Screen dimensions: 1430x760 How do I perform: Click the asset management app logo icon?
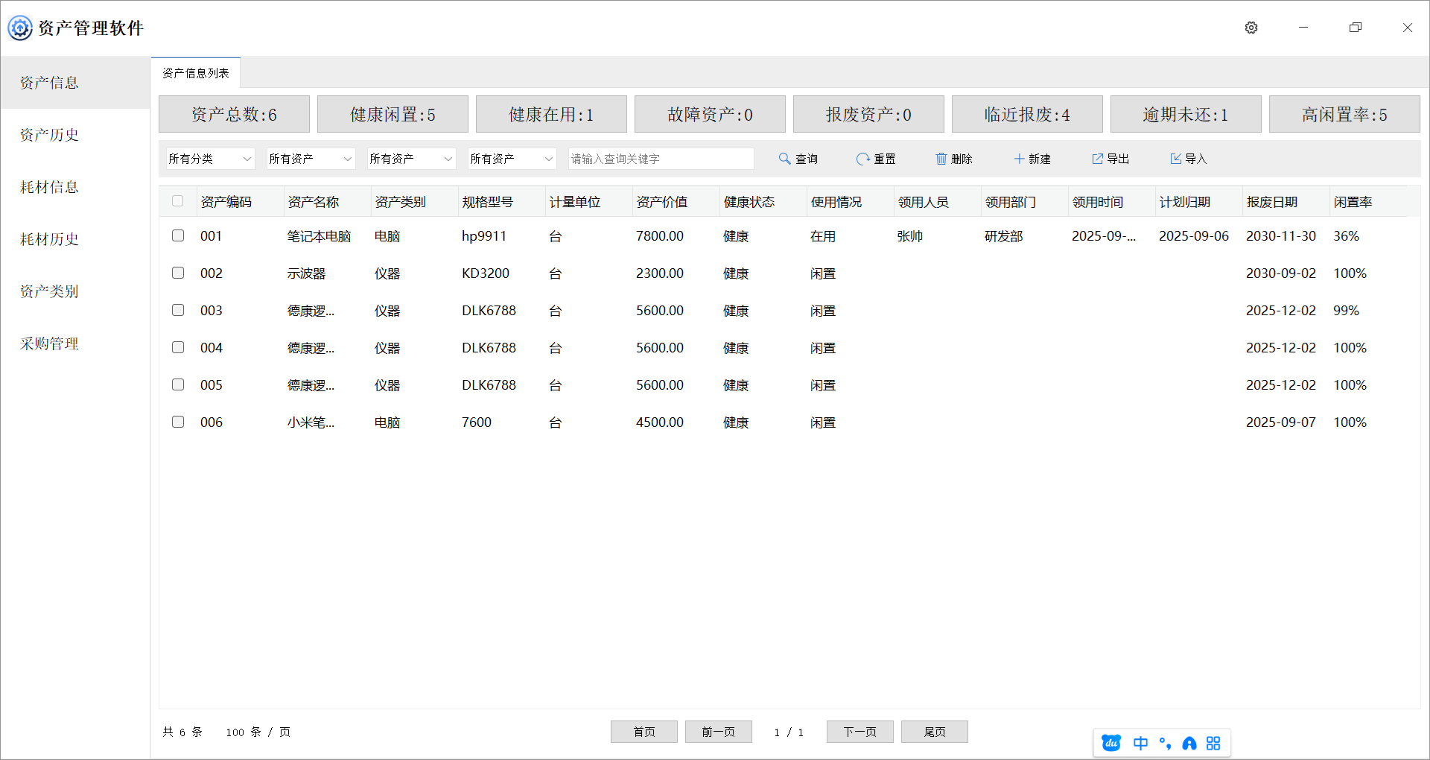[20, 28]
